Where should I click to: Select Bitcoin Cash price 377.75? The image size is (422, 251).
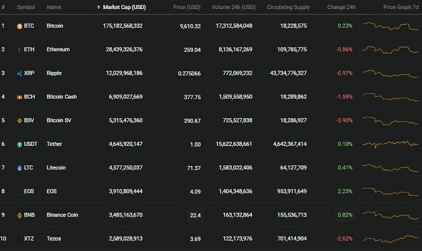192,97
